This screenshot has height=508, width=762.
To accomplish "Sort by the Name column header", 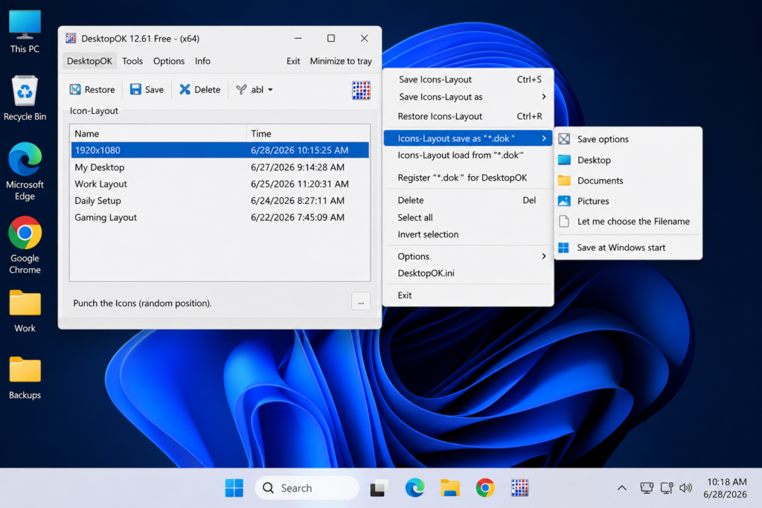I will pos(159,133).
